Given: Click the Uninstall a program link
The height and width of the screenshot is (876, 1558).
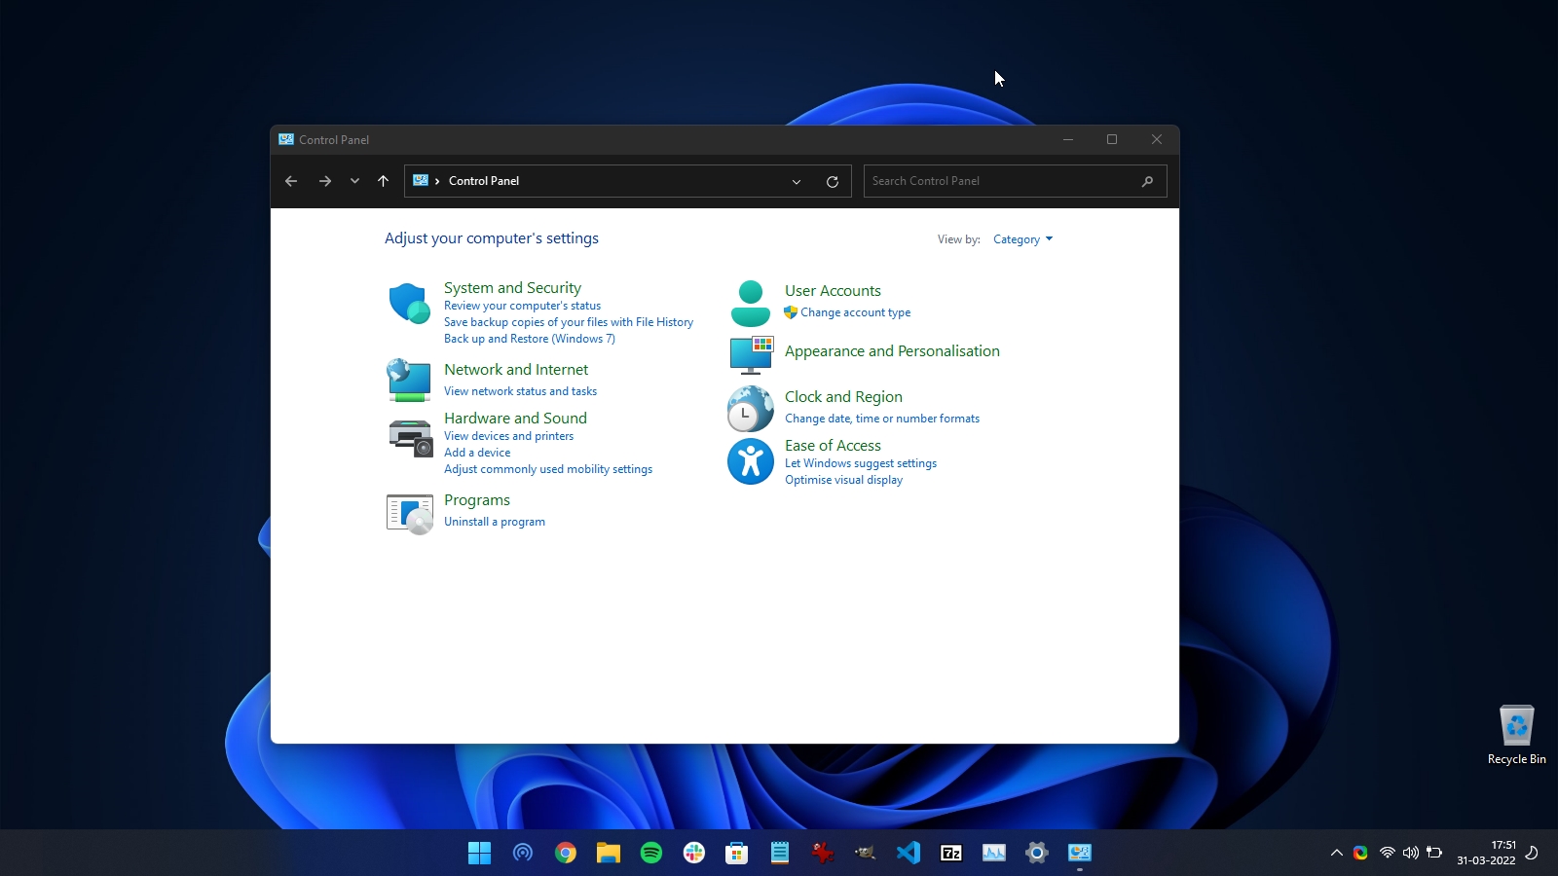Looking at the screenshot, I should pos(495,522).
